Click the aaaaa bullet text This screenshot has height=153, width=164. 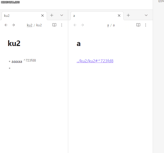(x=17, y=62)
